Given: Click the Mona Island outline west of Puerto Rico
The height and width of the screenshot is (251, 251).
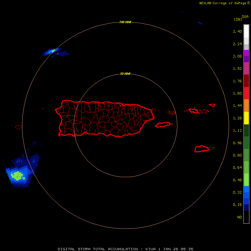Looking at the screenshot, I should pyautogui.click(x=18, y=127).
